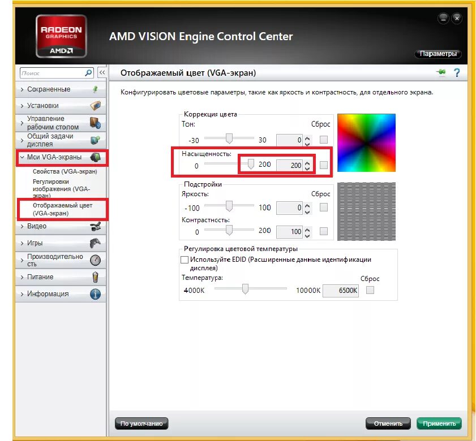Check the reset box for Насыщенность
Viewport: 476px width, 441px height.
pyautogui.click(x=324, y=165)
